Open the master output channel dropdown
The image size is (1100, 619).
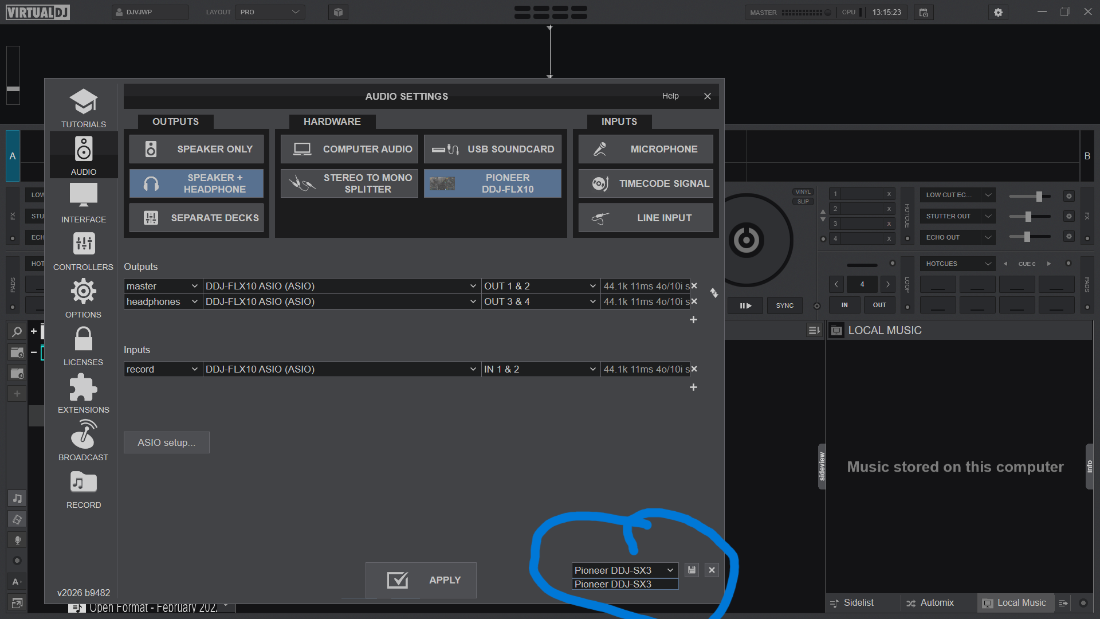(163, 286)
